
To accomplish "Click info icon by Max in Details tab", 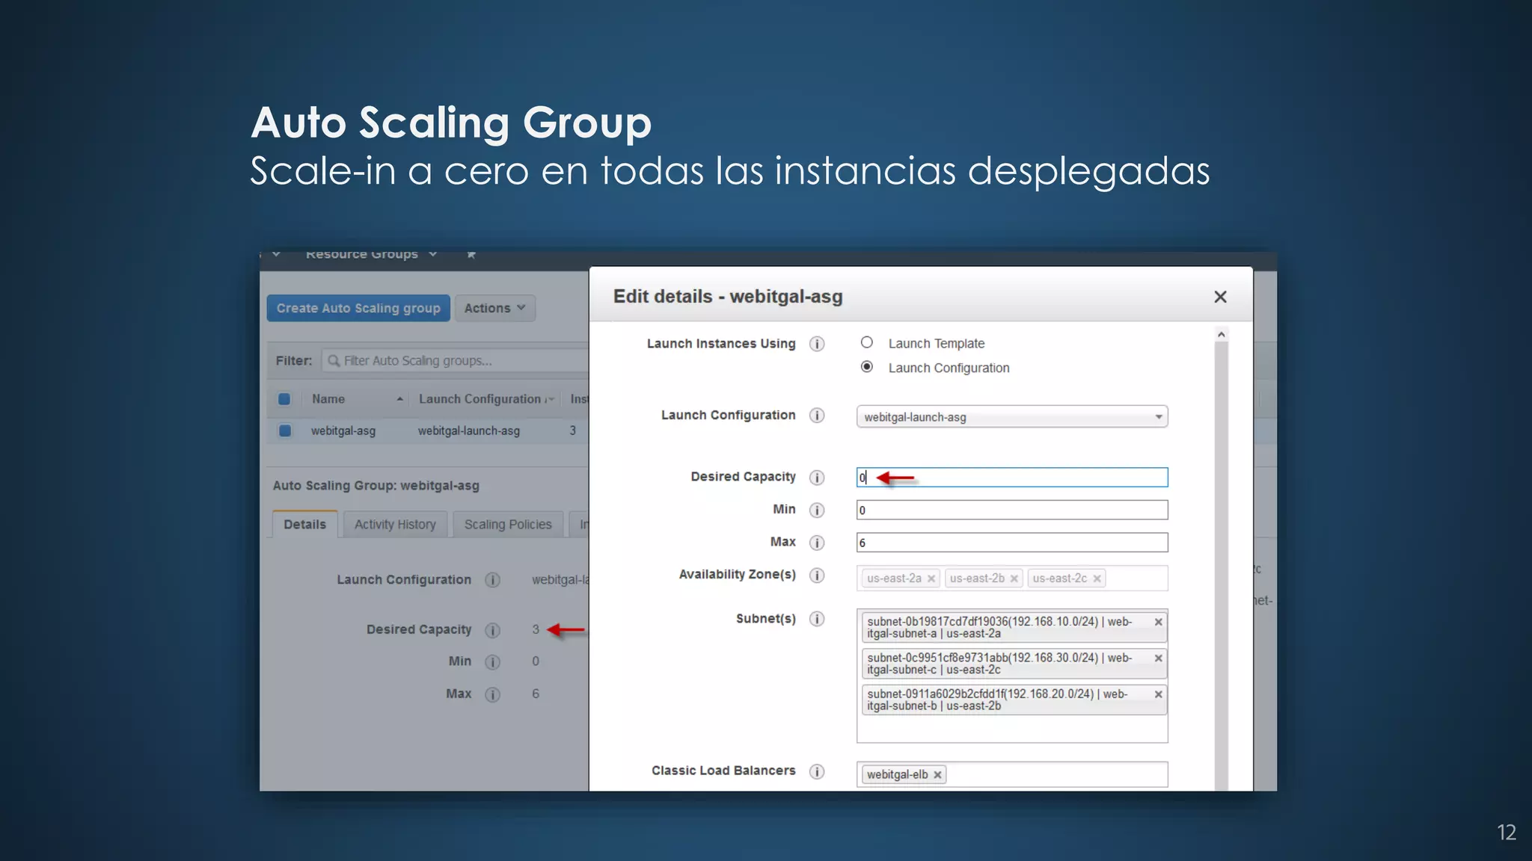I will 492,694.
